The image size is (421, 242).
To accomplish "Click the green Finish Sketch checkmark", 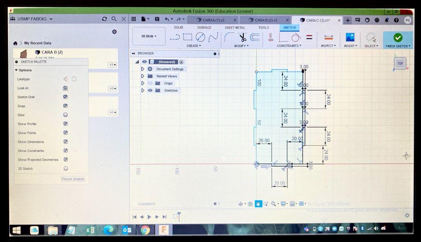I will 398,37.
